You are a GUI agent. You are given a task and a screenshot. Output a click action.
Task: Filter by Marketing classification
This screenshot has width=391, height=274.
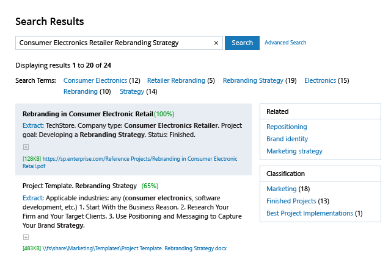[x=281, y=189]
